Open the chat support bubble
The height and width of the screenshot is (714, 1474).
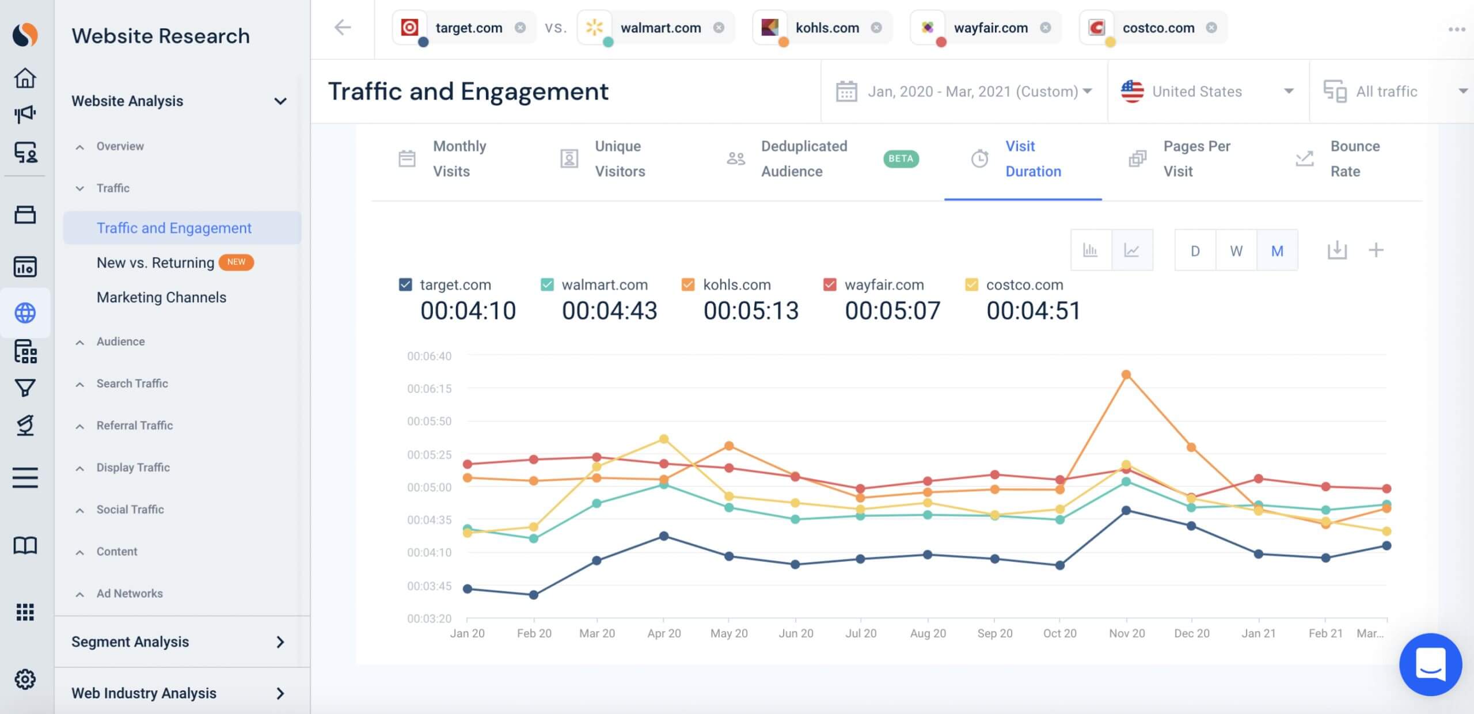pos(1430,664)
